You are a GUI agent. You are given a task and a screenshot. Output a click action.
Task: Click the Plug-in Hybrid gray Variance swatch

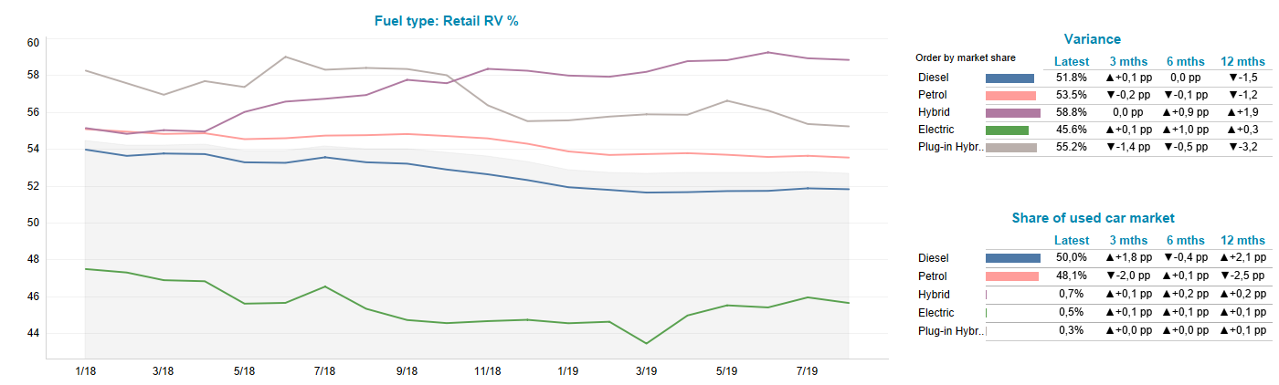click(x=1011, y=148)
